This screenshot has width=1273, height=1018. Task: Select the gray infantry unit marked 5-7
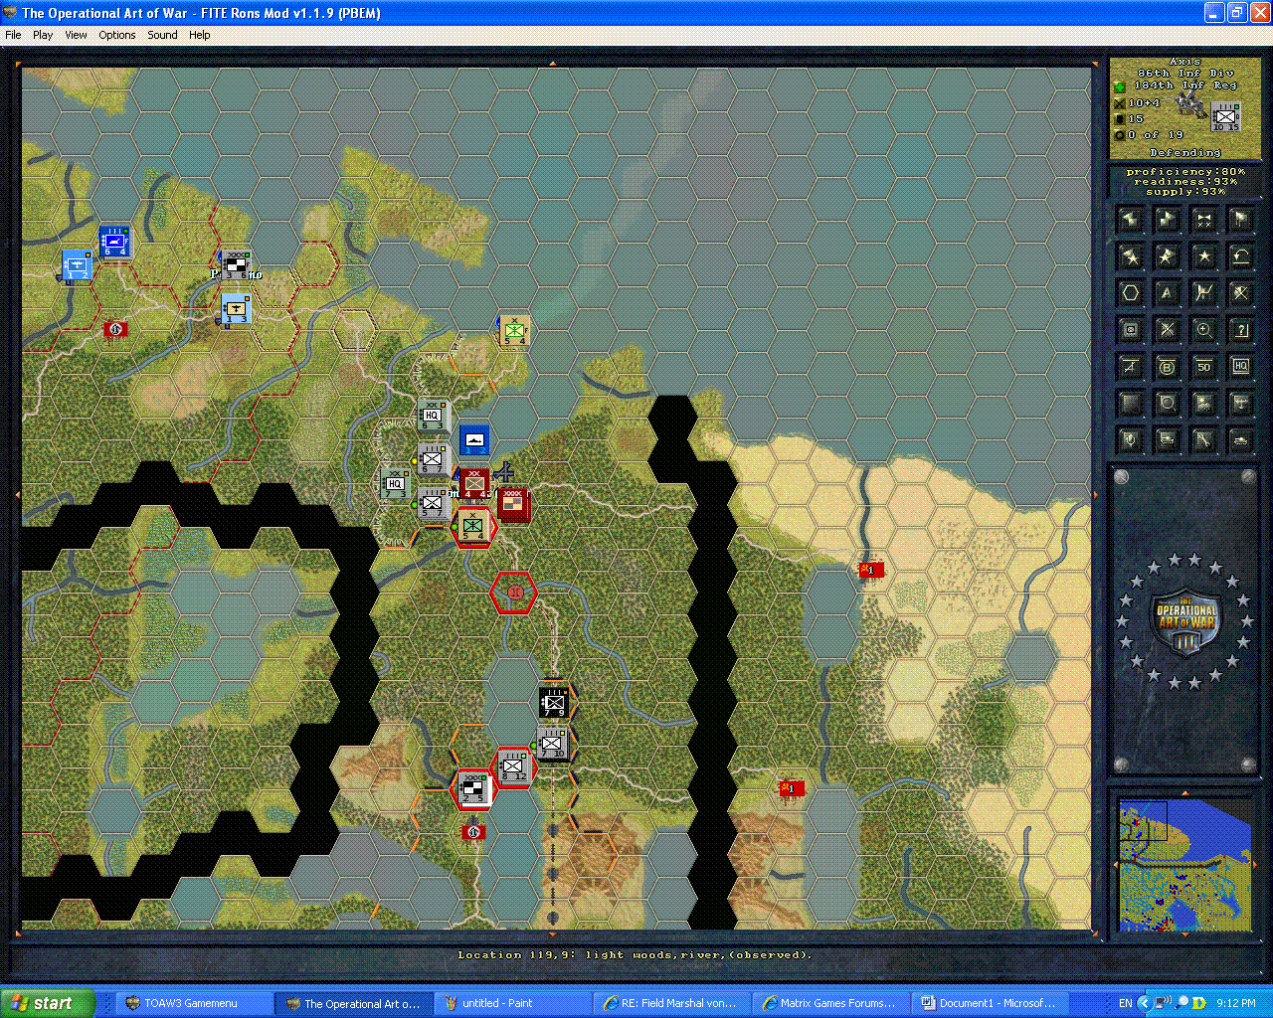(x=433, y=503)
